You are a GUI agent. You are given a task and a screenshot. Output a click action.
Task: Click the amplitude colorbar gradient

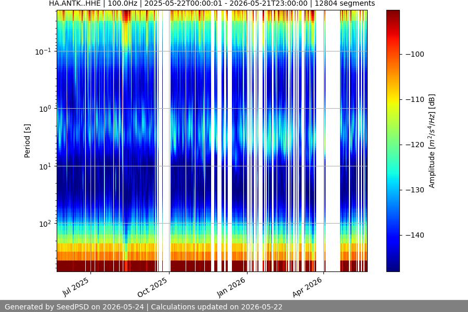tap(393, 141)
